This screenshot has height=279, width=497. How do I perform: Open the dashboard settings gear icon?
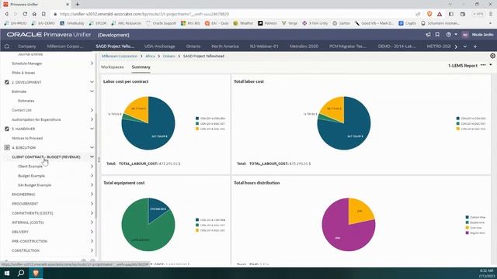(x=492, y=56)
